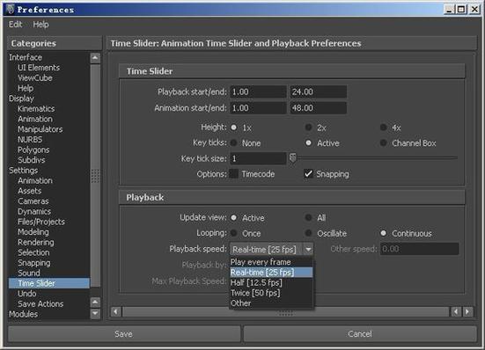Open the Edit menu
Image resolution: width=485 pixels, height=350 pixels.
coord(15,25)
